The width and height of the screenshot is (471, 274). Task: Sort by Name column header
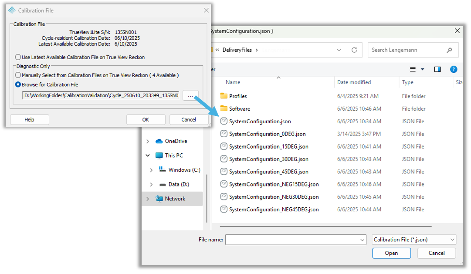(233, 82)
